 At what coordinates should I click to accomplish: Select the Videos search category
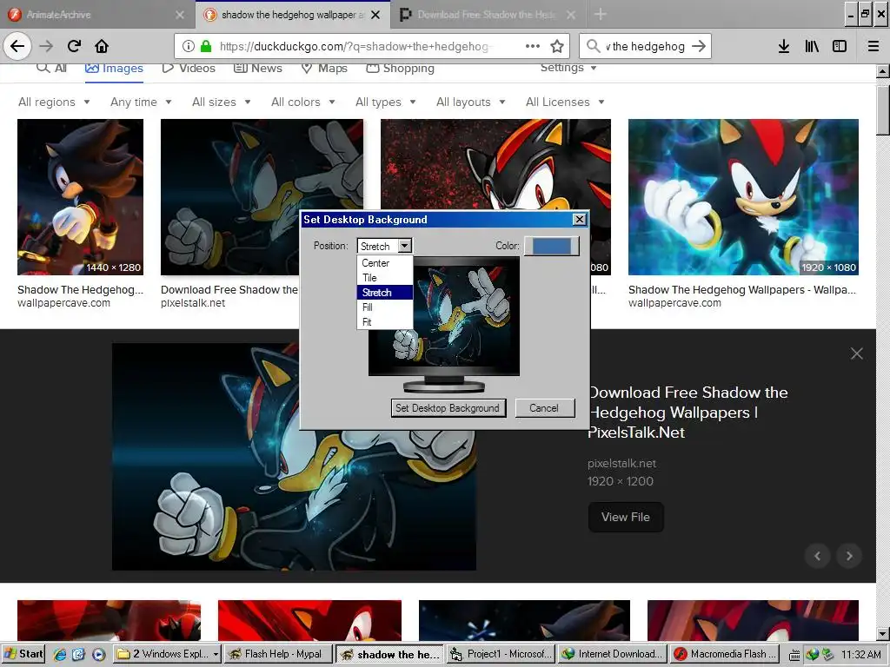pyautogui.click(x=189, y=69)
